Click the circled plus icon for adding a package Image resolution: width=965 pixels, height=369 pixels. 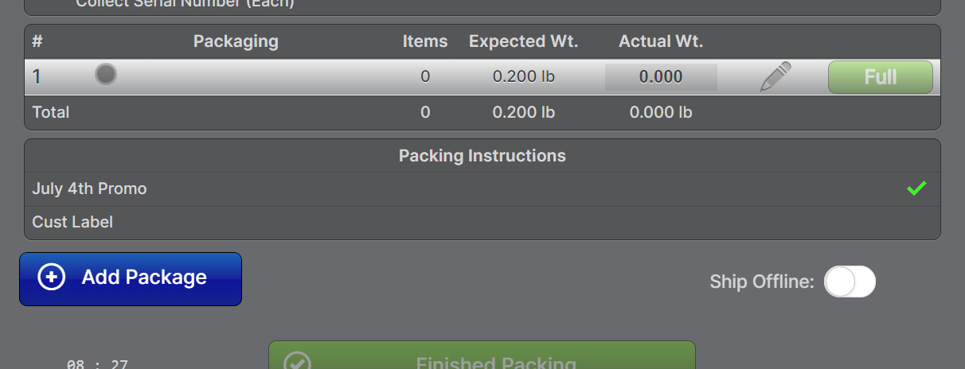(52, 278)
